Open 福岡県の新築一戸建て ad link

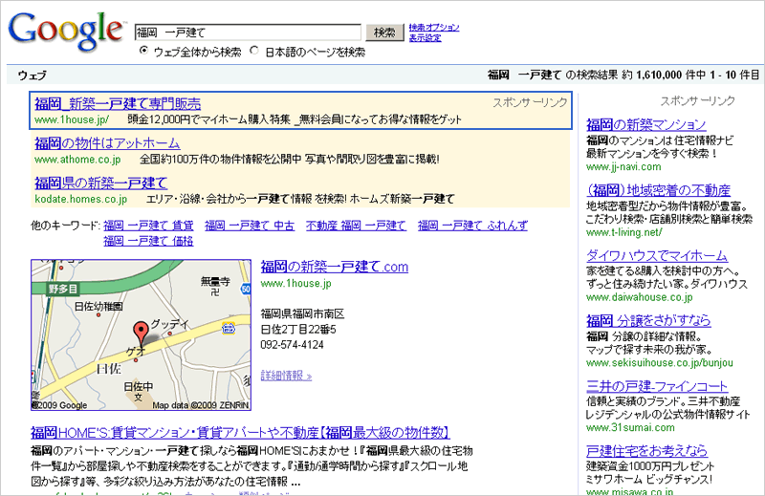tap(100, 183)
